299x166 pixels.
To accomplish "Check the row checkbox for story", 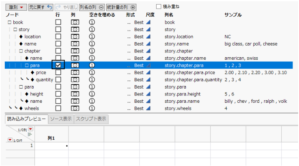I will tap(58, 29).
